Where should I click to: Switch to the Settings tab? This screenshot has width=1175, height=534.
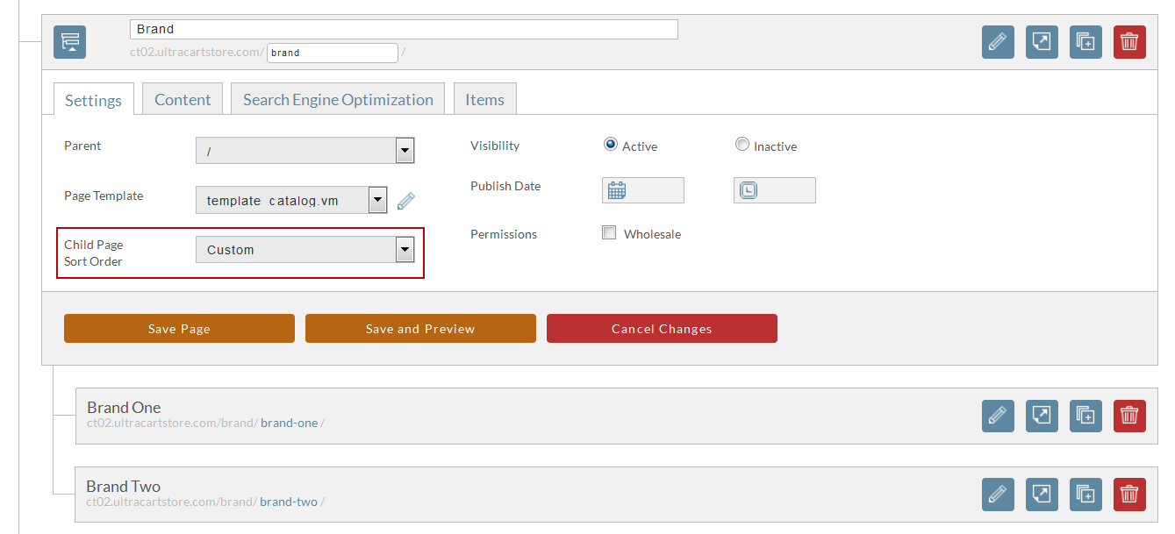pos(93,99)
